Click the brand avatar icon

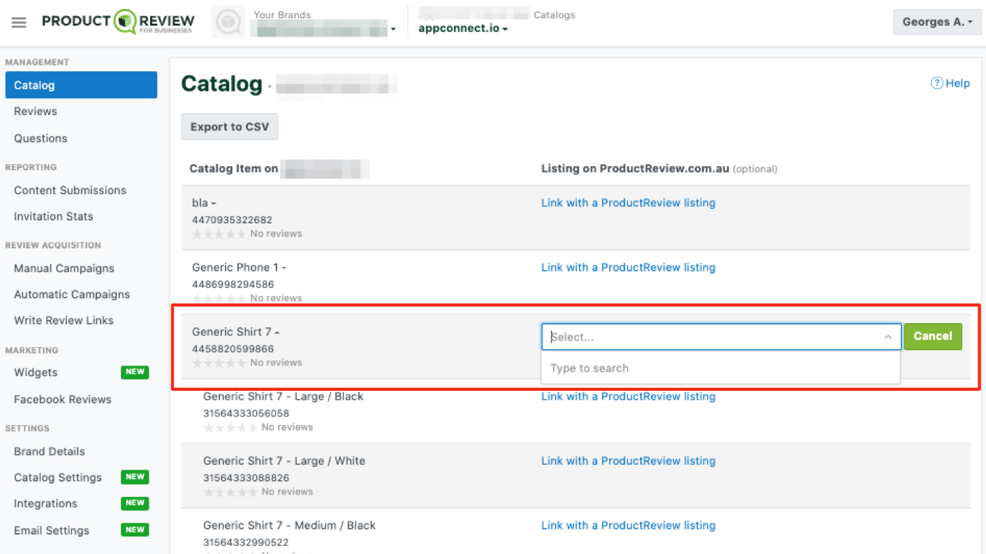[228, 22]
